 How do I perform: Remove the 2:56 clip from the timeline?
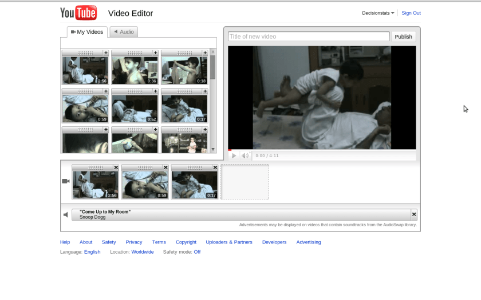point(116,167)
